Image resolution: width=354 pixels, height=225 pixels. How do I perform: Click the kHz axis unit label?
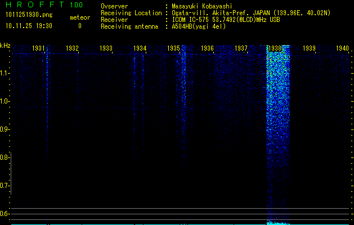tap(5, 46)
